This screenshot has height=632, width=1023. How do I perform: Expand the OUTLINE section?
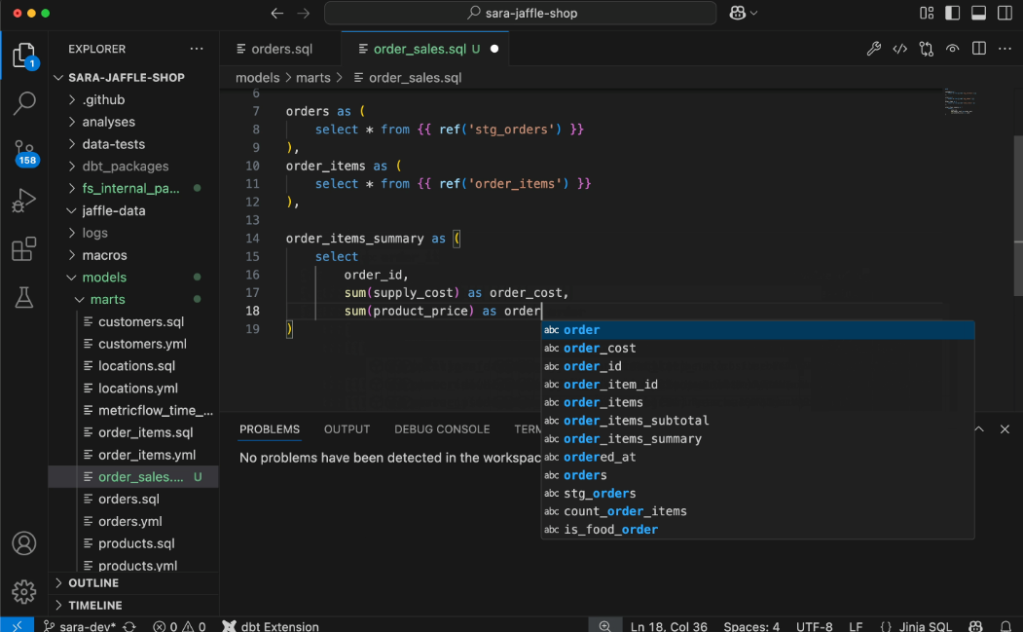(133, 583)
